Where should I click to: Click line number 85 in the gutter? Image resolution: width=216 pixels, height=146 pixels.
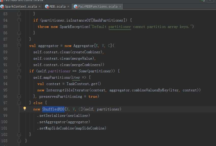pos(5,26)
